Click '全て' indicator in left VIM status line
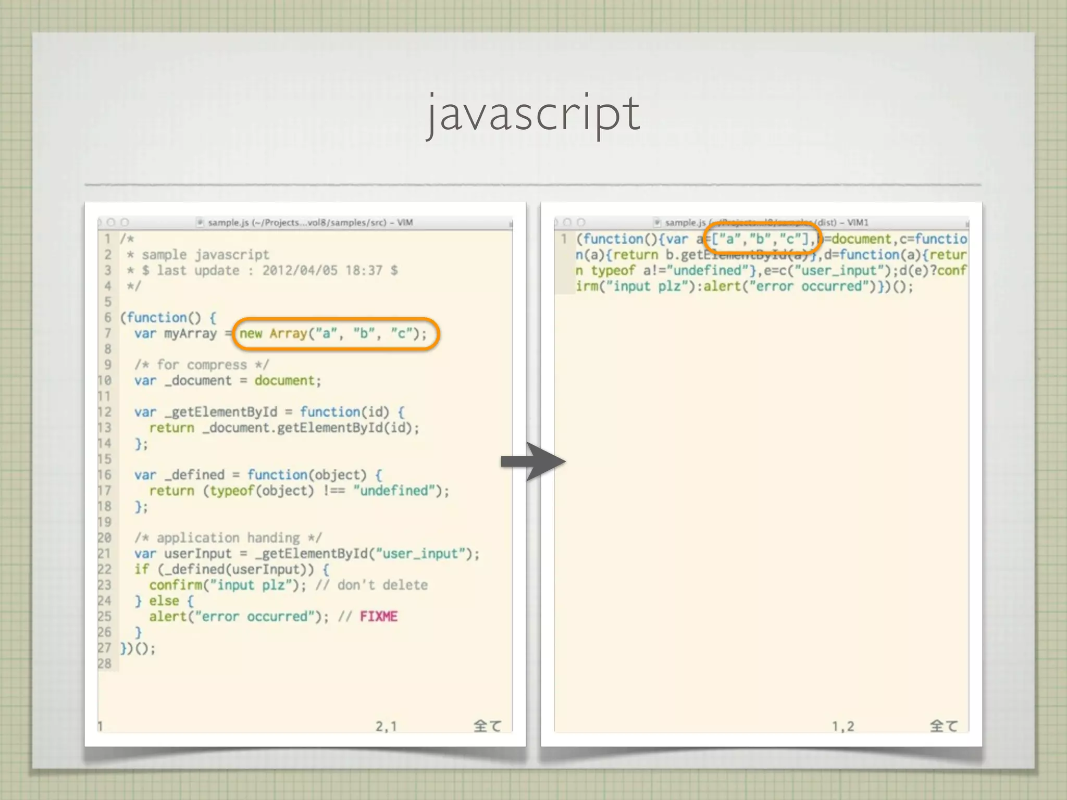This screenshot has height=800, width=1067. (488, 726)
